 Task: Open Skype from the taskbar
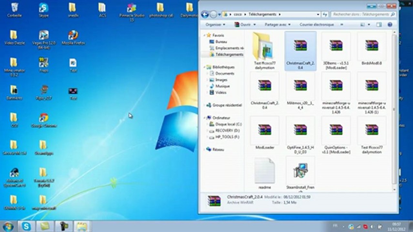pyautogui.click(x=26, y=226)
